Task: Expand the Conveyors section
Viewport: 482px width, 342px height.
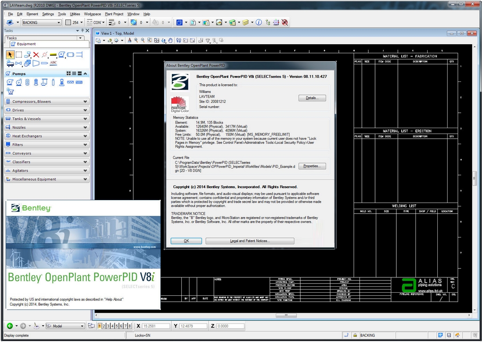Action: pyautogui.click(x=47, y=153)
